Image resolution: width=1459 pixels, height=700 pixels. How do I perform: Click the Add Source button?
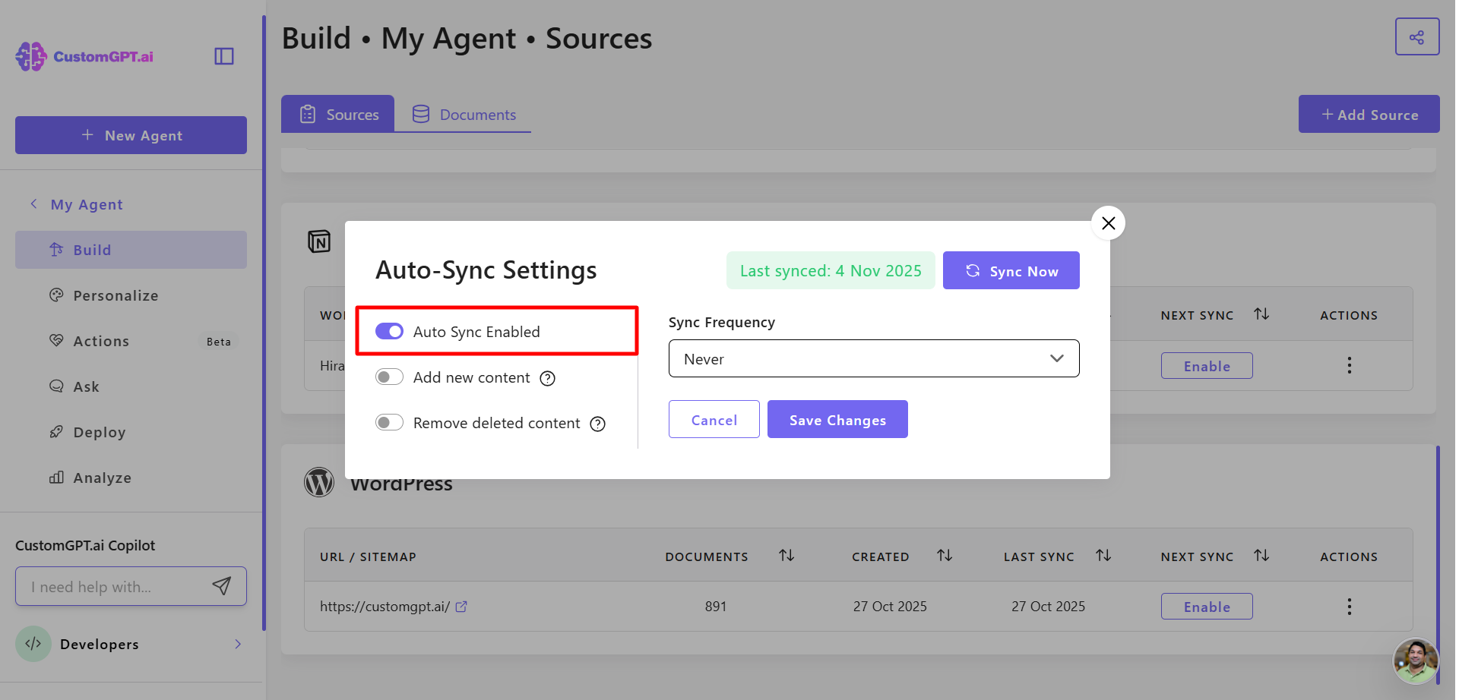click(1369, 114)
